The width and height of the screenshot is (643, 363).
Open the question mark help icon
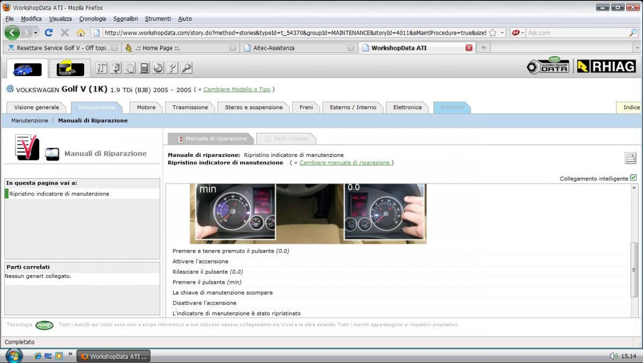click(x=172, y=68)
